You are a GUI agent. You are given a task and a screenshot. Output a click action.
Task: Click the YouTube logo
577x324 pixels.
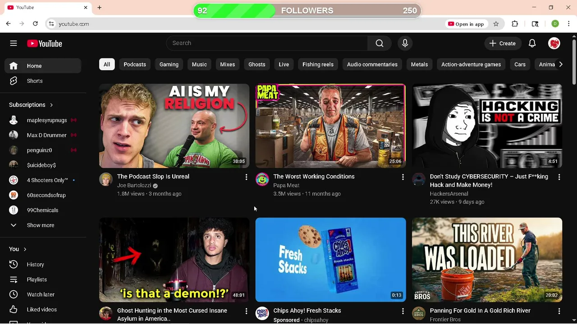tap(44, 44)
